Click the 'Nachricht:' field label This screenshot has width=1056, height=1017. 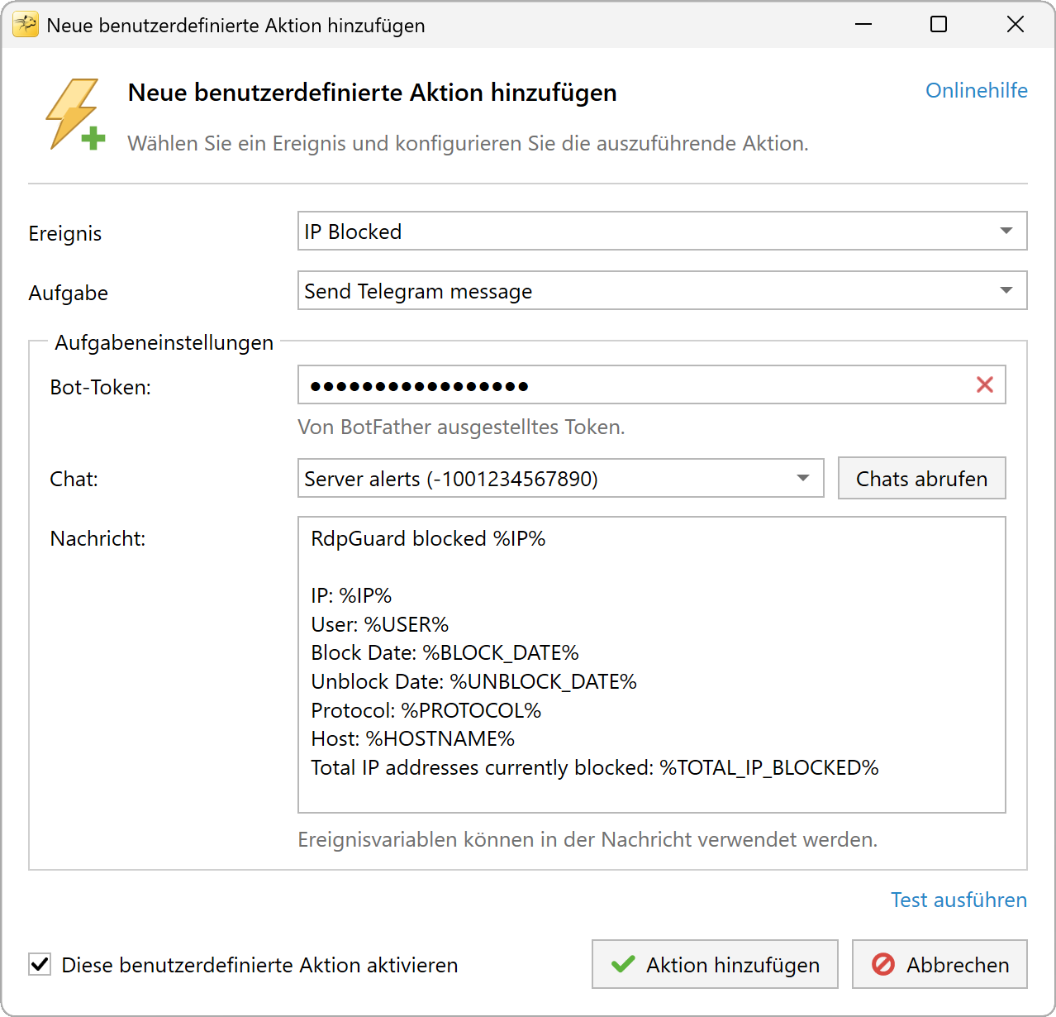coord(98,538)
